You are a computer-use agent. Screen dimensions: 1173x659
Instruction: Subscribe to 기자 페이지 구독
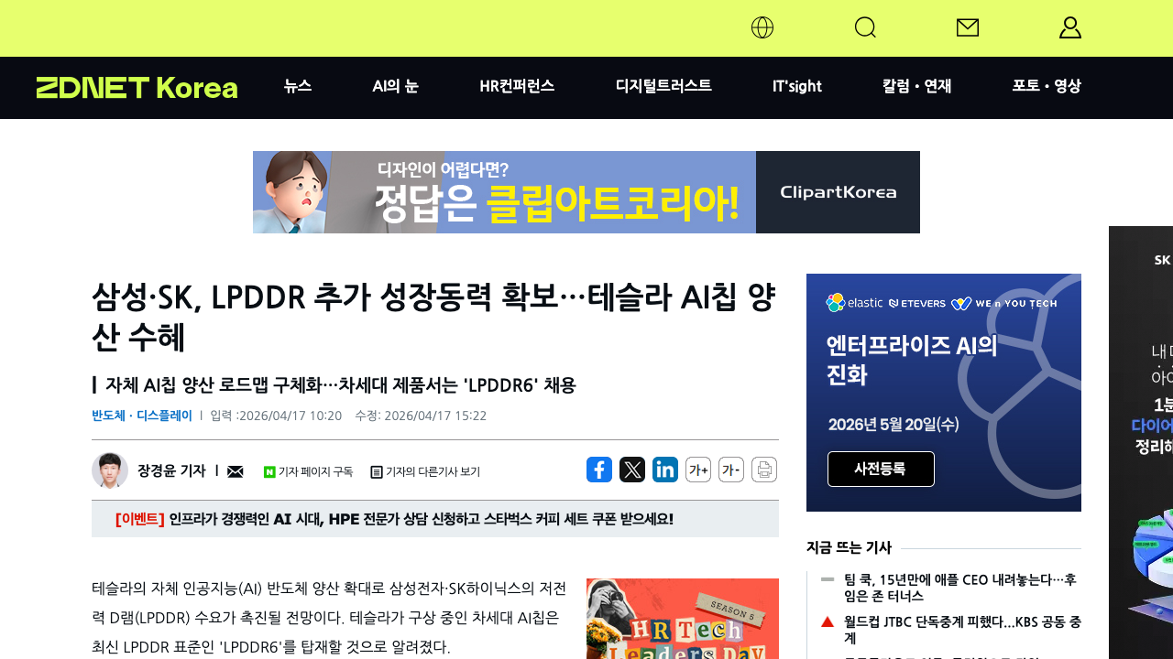pos(308,472)
